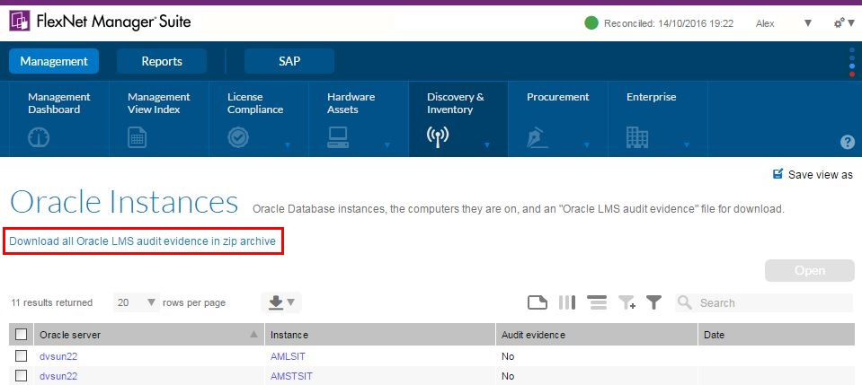This screenshot has height=385, width=862.
Task: Open the AMSTSIT instance link
Action: click(291, 376)
